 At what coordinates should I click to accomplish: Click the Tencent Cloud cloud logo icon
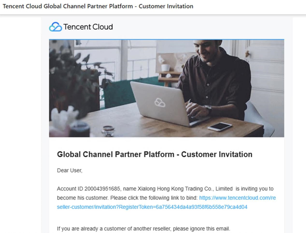pos(55,27)
